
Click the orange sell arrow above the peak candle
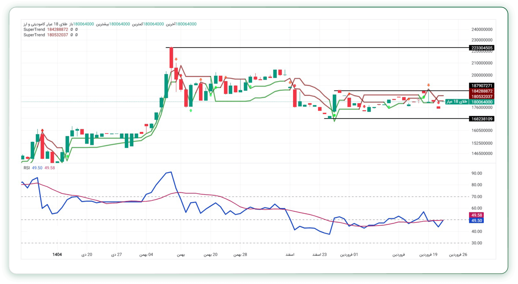(176, 59)
